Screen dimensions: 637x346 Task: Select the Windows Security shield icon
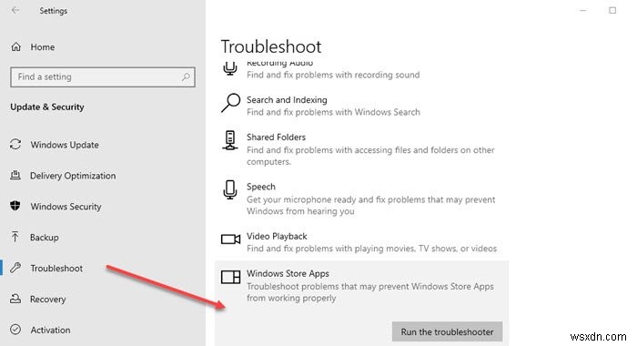click(15, 206)
